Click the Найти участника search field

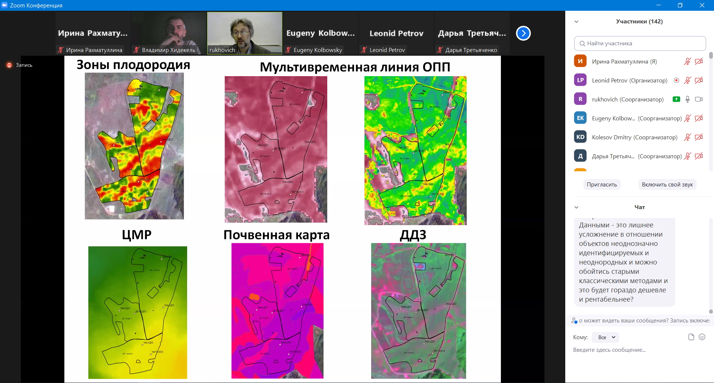click(640, 43)
